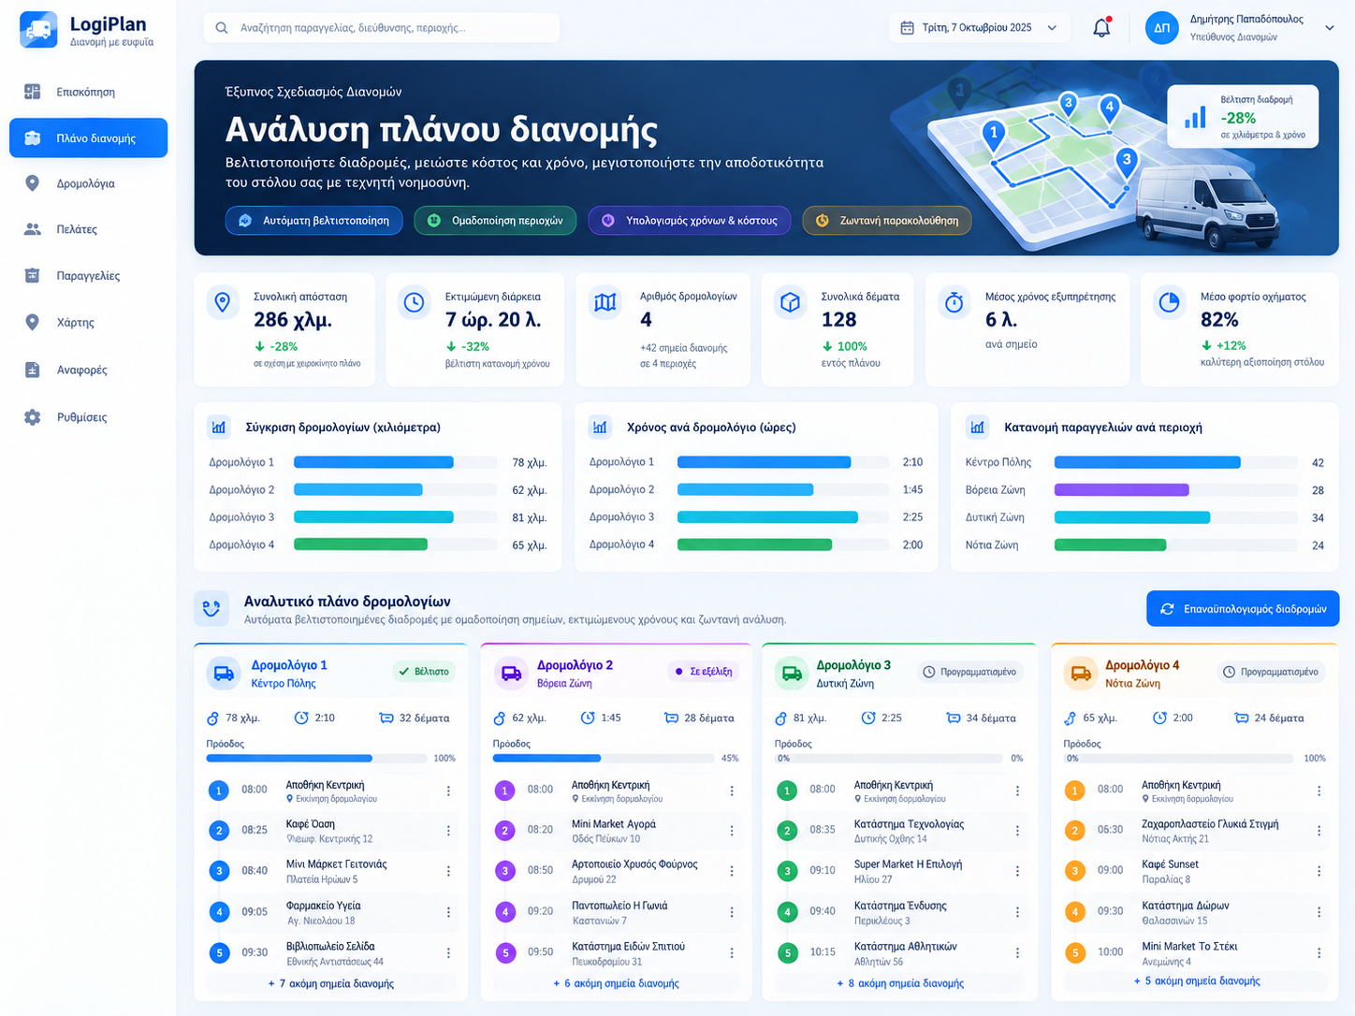The width and height of the screenshot is (1355, 1016).
Task: Click the Πελάτες people icon
Action: tap(33, 229)
